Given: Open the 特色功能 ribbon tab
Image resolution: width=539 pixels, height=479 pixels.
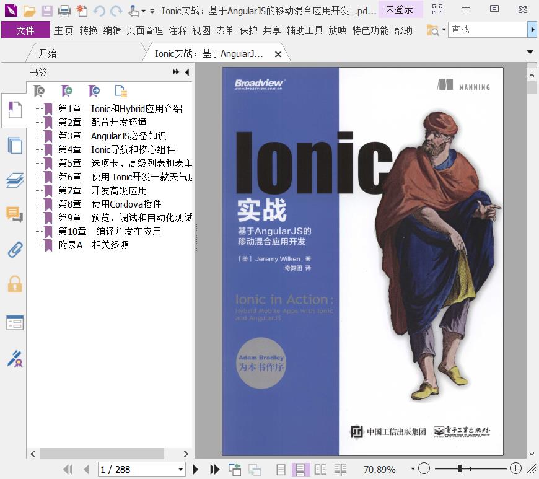Looking at the screenshot, I should (370, 30).
